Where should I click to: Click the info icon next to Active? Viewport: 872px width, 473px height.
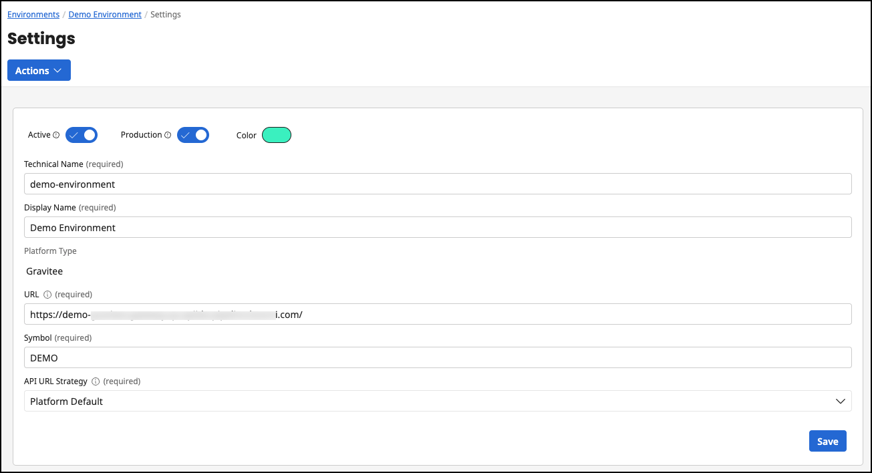click(57, 134)
